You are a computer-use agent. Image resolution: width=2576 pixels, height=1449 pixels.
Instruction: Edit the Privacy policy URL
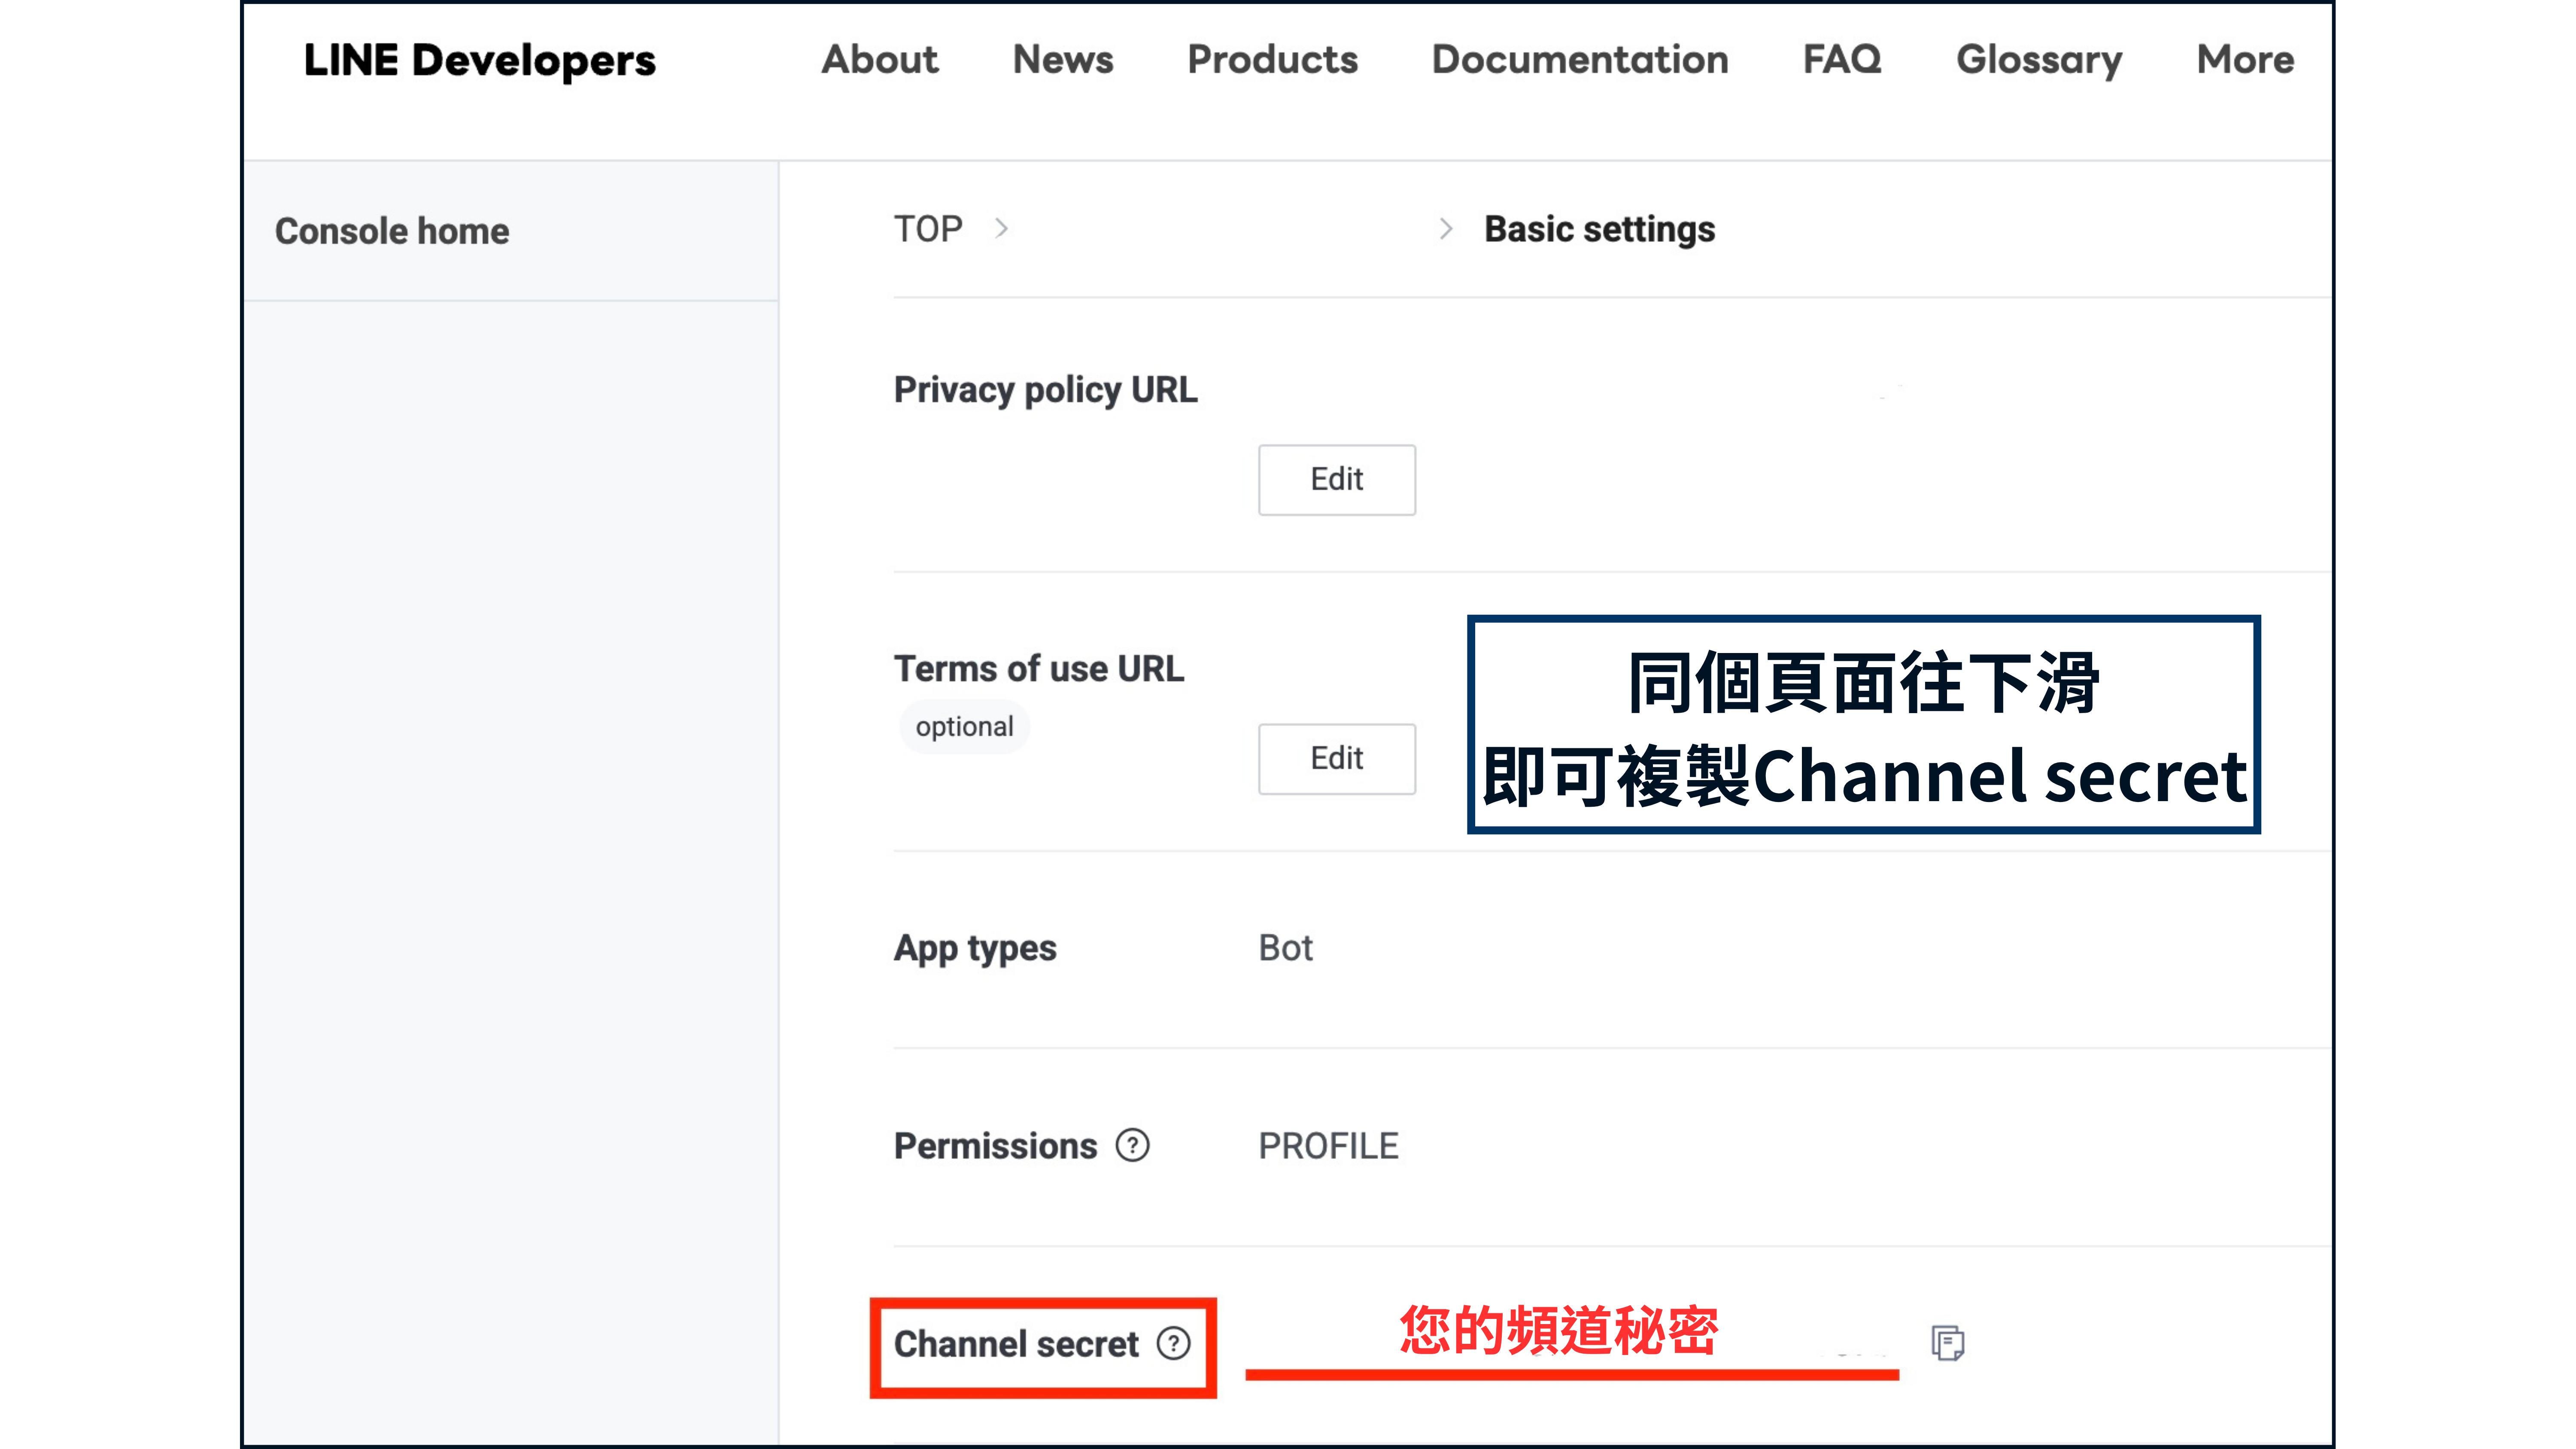pyautogui.click(x=1336, y=479)
